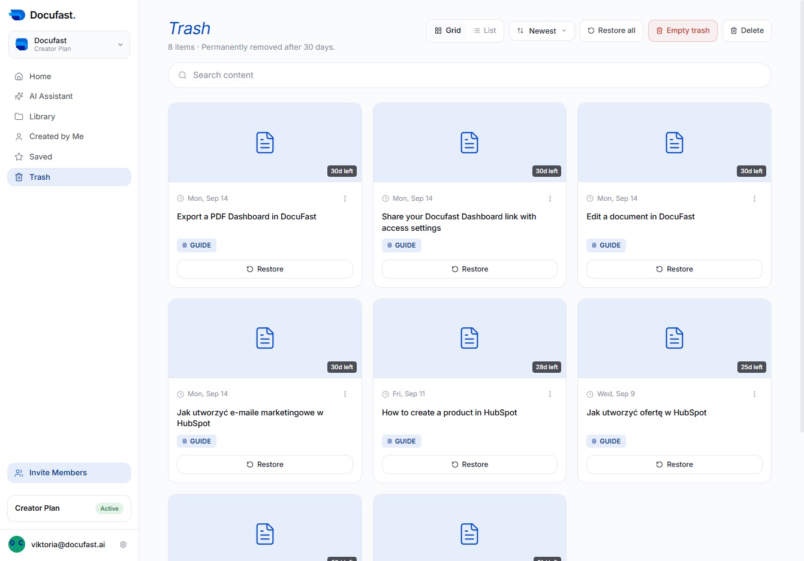Go to Home in the sidebar
804x561 pixels.
coord(69,76)
